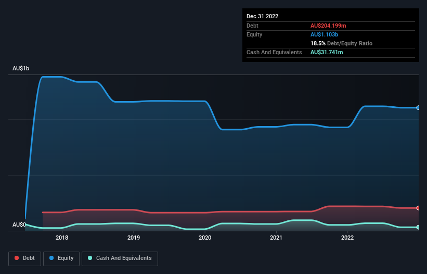
Task: Click the 2018 x-axis label
Action: [x=62, y=238]
